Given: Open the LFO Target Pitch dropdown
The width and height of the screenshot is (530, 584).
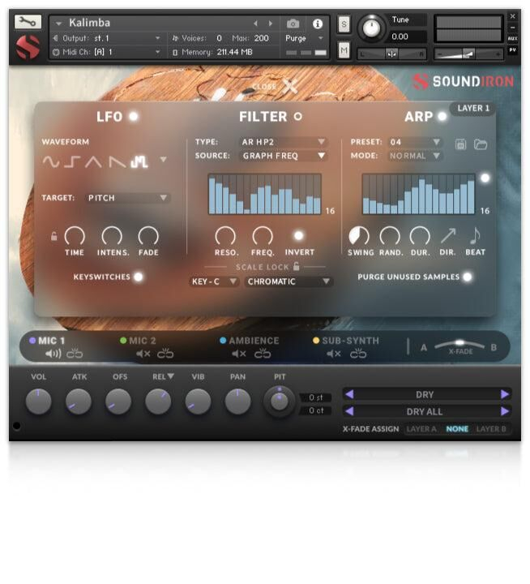Looking at the screenshot, I should pos(127,197).
